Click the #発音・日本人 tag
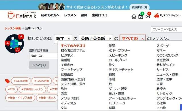This screenshot has width=182, height=111. pyautogui.click(x=47, y=98)
